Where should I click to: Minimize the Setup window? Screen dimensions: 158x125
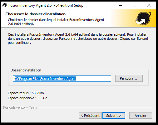click(121, 5)
